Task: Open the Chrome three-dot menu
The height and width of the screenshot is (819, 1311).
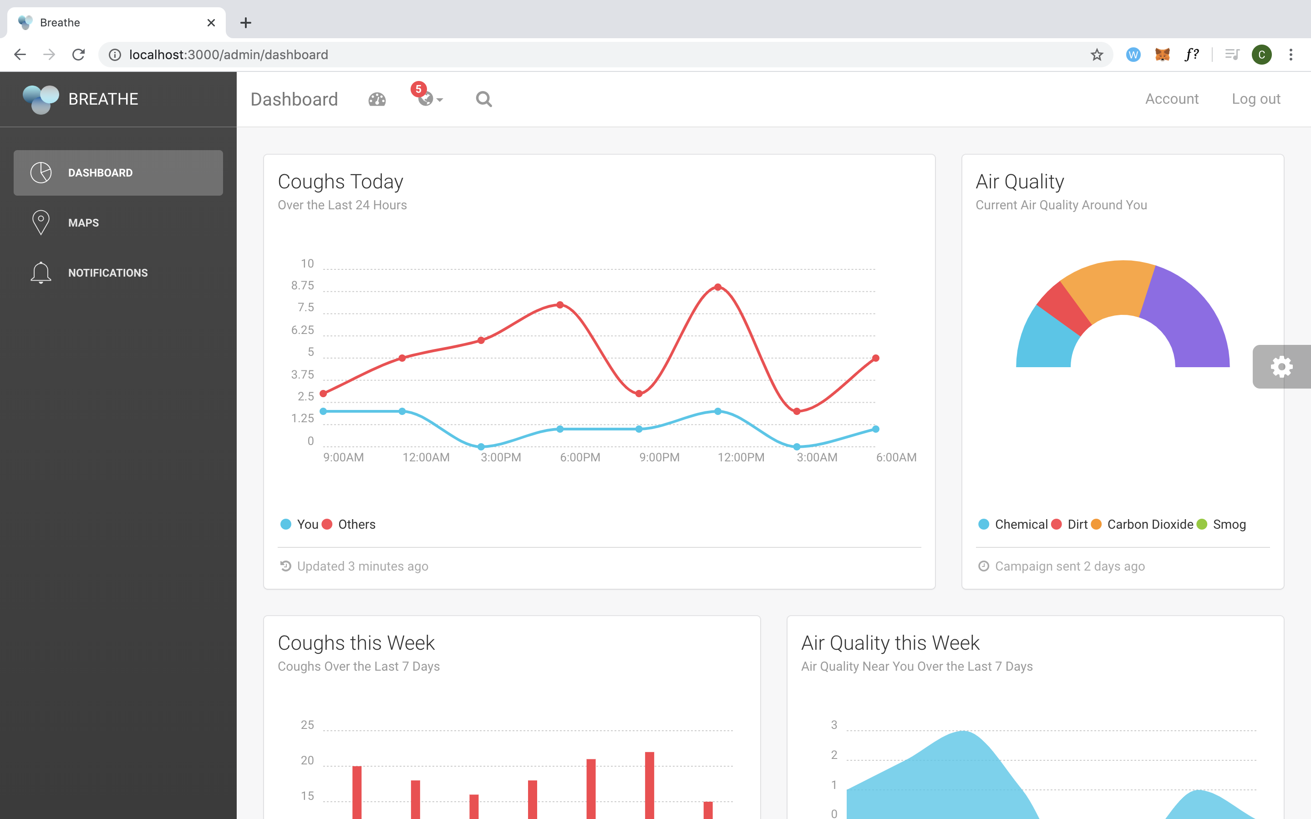Action: click(1291, 55)
